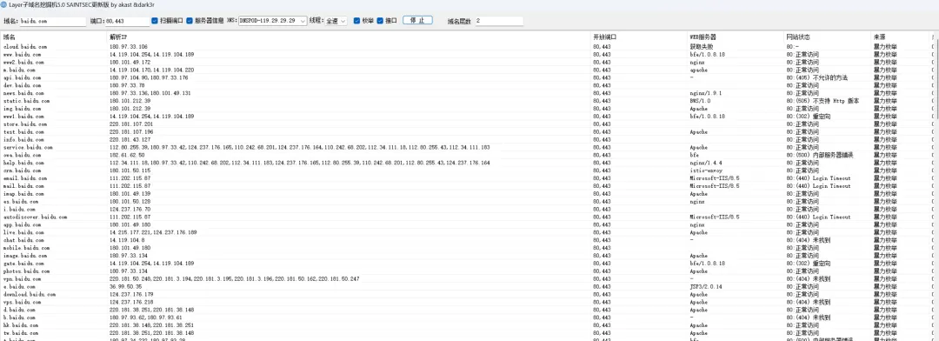Click the BWS/1.0 server cell
Viewport: 939px width, 341px height.
701,101
